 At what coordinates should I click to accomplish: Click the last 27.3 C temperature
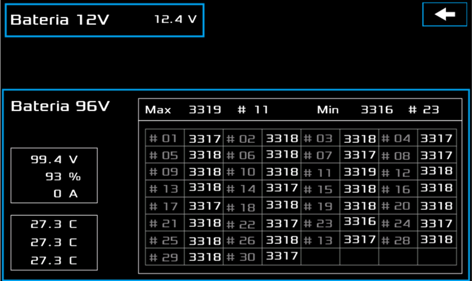tap(54, 260)
